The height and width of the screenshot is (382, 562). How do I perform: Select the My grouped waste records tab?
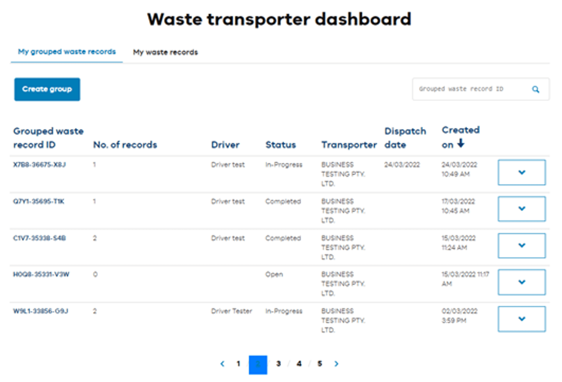click(66, 51)
